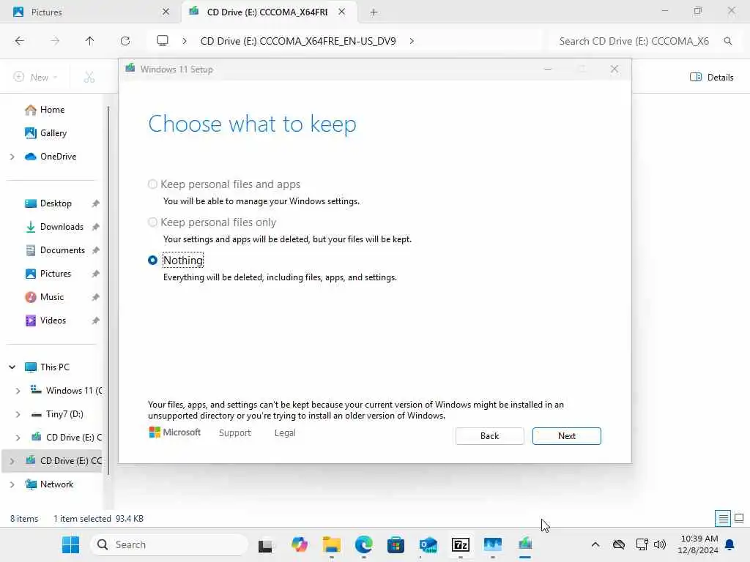Open the Pictures quick access folder
Image resolution: width=750 pixels, height=562 pixels.
click(48, 274)
